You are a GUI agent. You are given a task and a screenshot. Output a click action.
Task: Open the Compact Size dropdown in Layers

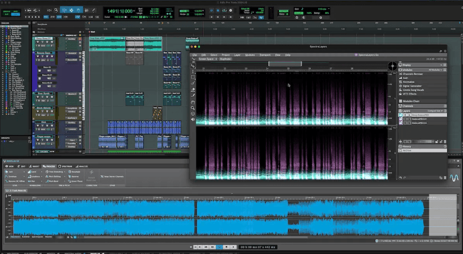(436, 111)
